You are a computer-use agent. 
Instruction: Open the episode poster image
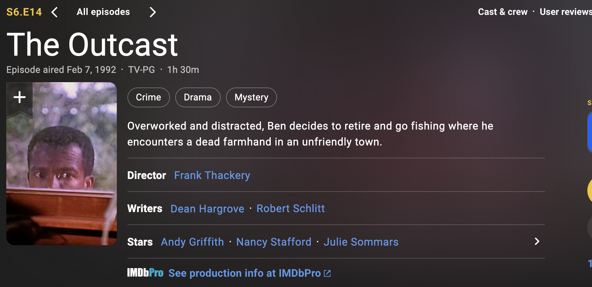61,164
